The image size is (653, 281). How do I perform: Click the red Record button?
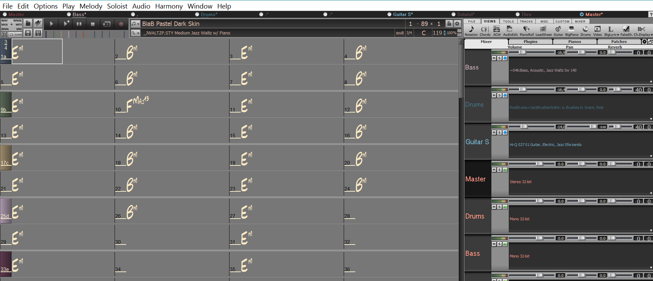point(121,24)
